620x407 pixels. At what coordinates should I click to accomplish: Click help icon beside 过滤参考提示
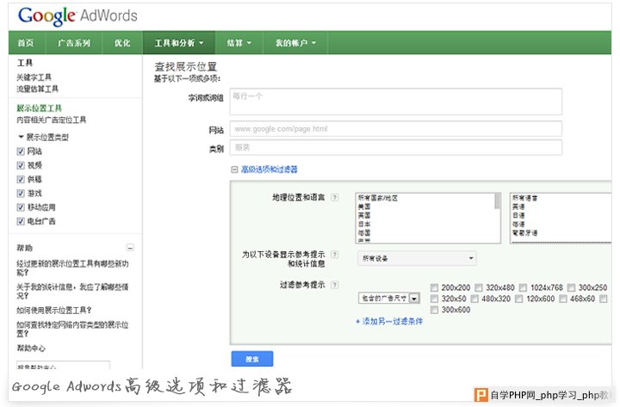click(334, 285)
